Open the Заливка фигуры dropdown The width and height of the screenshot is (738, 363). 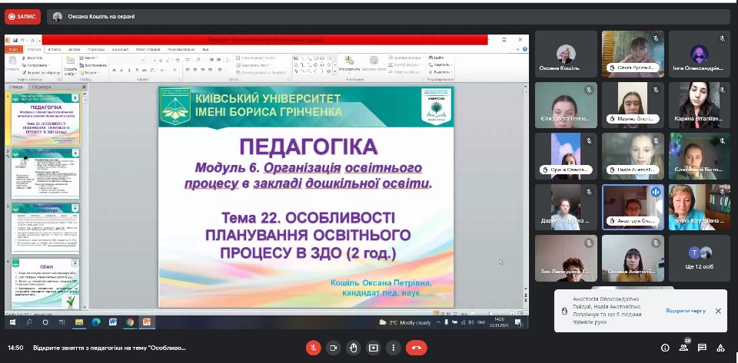coord(405,58)
